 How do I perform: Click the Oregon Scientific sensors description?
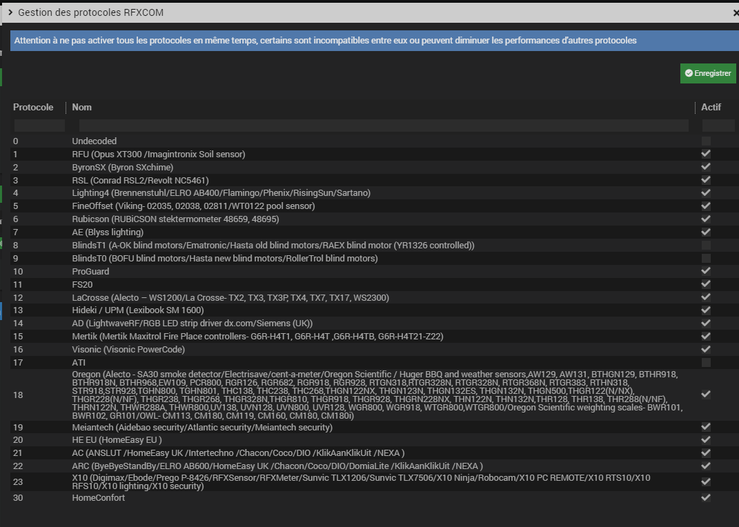click(377, 395)
